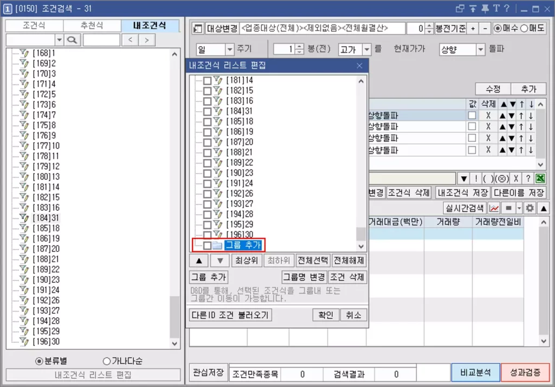Click the 그룹명 변경 button
The image size is (555, 387).
click(304, 277)
